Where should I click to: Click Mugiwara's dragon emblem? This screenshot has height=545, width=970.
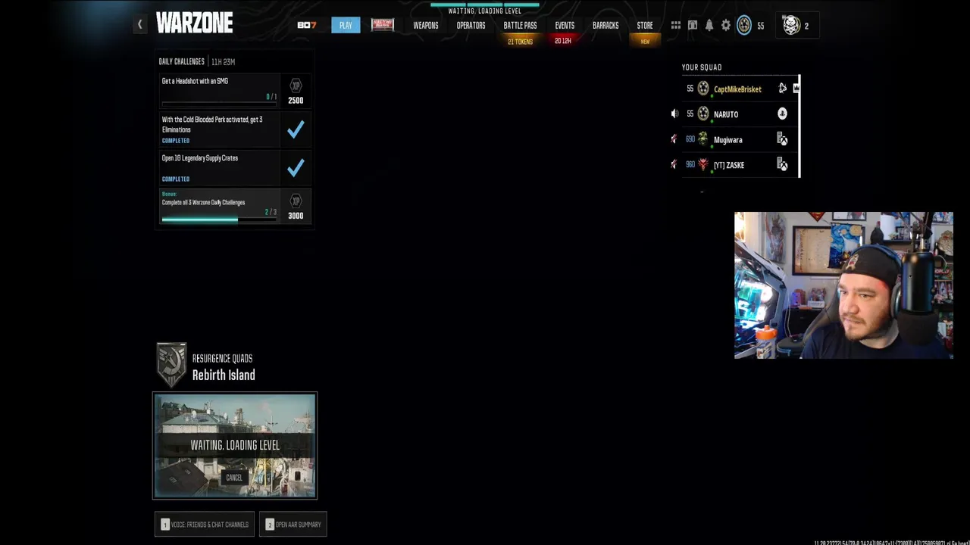tap(703, 139)
